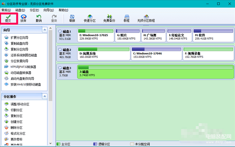This screenshot has height=147, width=235.
Task: Select partition D: 凤凰系统
Action: (104, 54)
